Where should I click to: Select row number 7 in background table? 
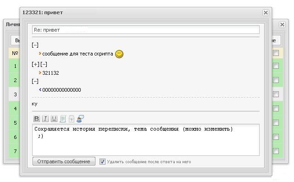pos(15,151)
